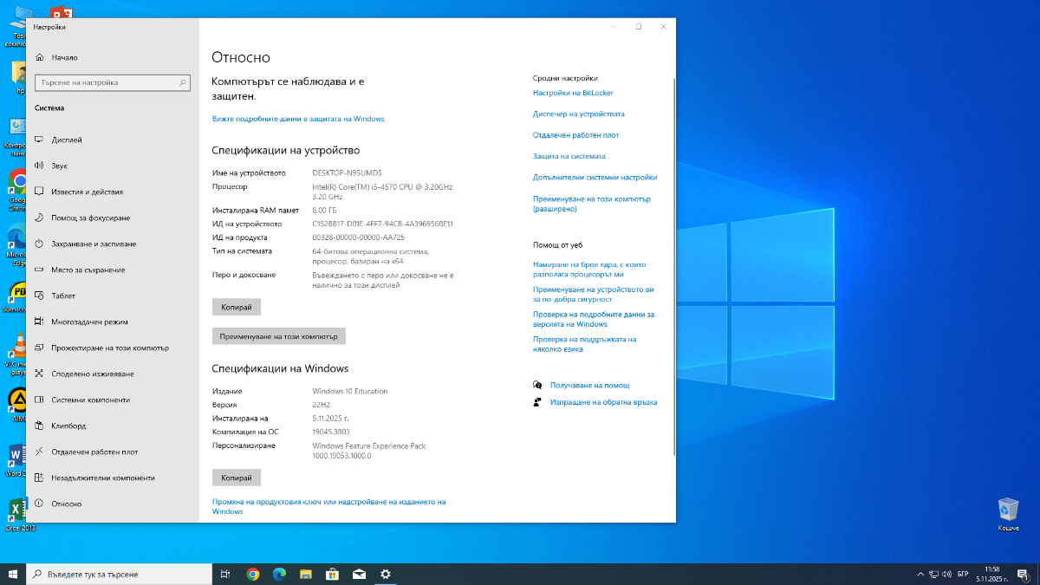Open Диспечер на устройствата link
This screenshot has width=1040, height=585.
[x=578, y=114]
